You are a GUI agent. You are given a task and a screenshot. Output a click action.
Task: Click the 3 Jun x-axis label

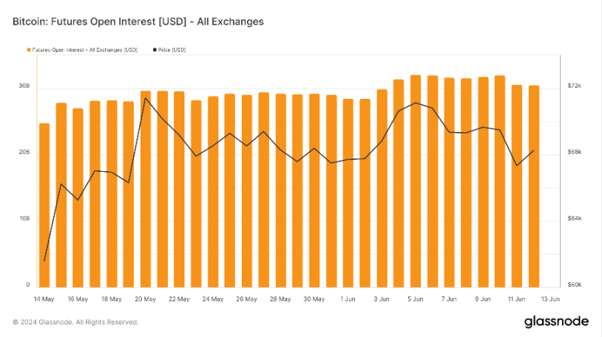381,299
